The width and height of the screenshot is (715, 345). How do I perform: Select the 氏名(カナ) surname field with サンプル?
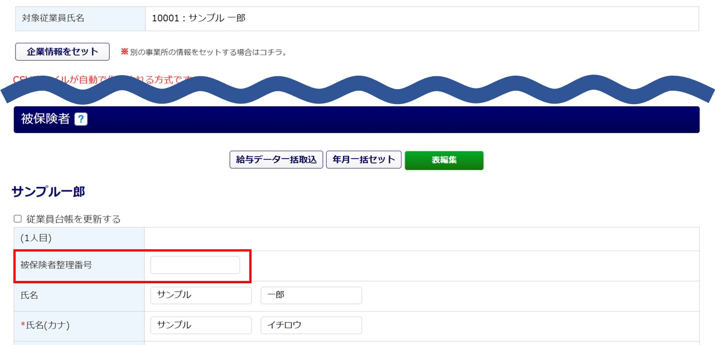pyautogui.click(x=201, y=325)
